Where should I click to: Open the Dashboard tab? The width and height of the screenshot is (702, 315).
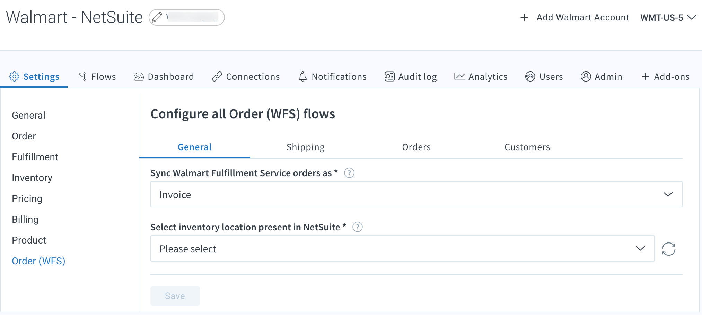click(x=164, y=77)
